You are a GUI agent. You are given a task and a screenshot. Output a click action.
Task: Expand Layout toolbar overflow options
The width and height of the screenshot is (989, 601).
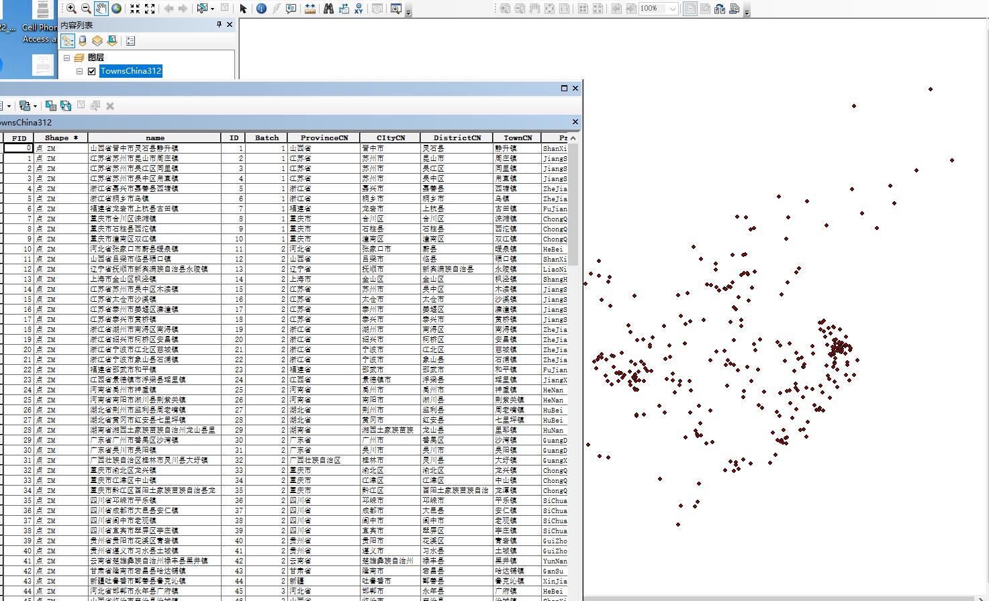(x=747, y=11)
